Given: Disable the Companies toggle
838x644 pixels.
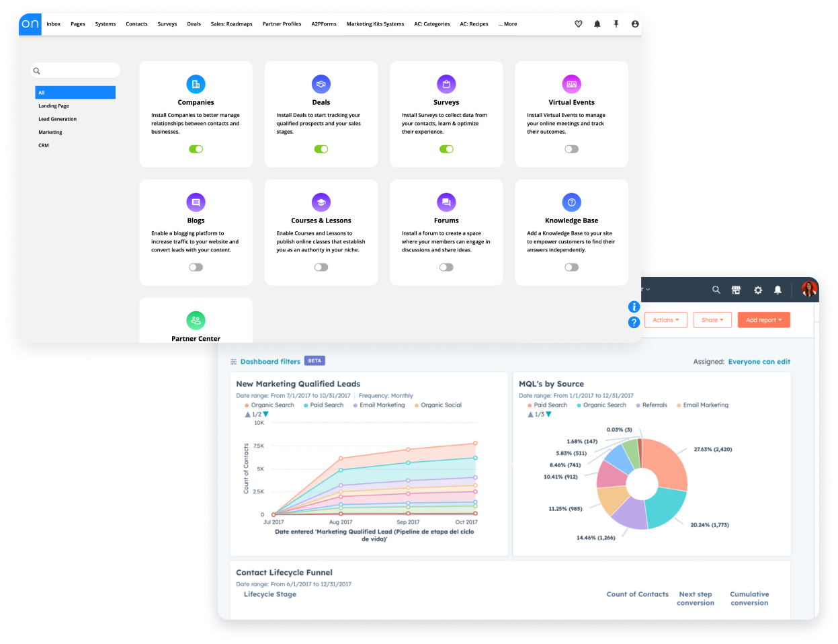Looking at the screenshot, I should point(196,149).
